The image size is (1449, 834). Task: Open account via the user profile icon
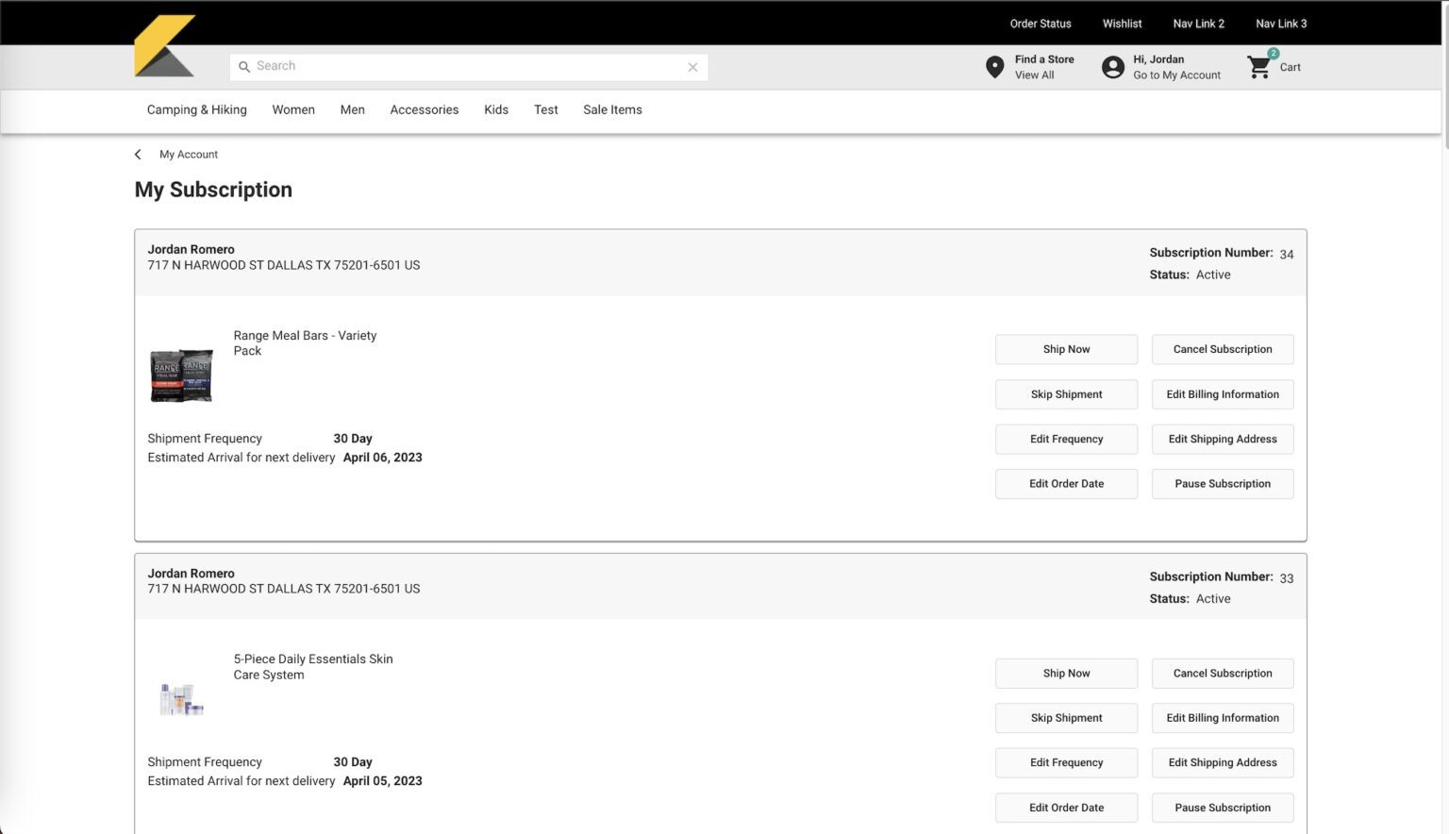(1113, 66)
